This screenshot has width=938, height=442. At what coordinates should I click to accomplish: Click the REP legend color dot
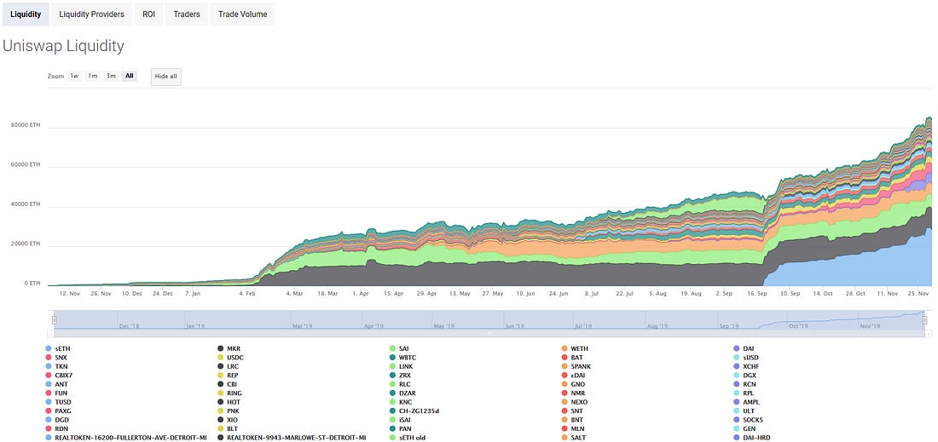coord(221,375)
